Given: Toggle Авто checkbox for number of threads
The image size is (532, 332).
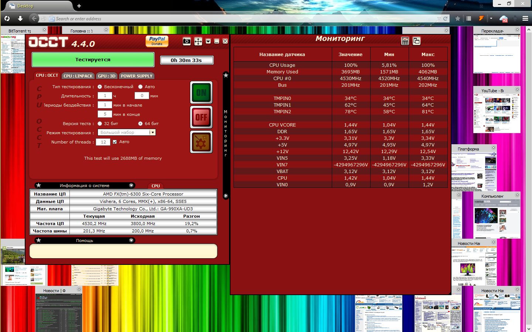Looking at the screenshot, I should point(115,142).
